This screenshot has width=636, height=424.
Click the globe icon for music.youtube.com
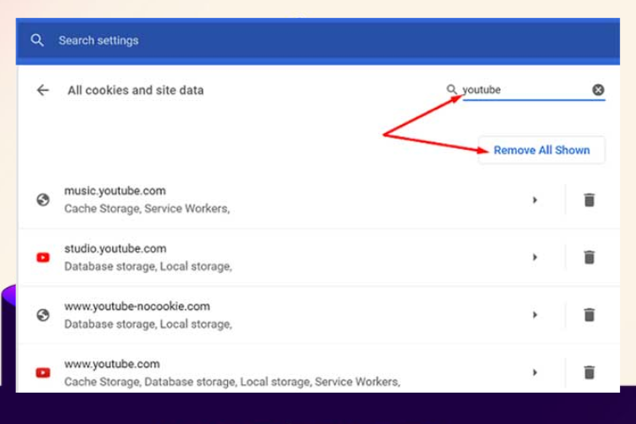pos(43,199)
